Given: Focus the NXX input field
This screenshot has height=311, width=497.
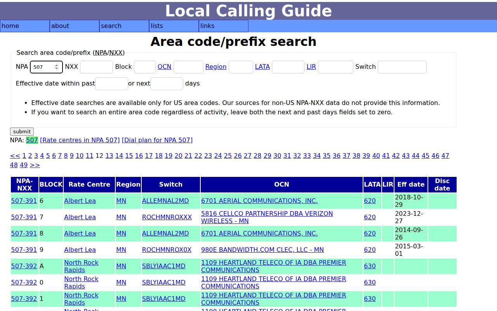Looking at the screenshot, I should click(96, 67).
